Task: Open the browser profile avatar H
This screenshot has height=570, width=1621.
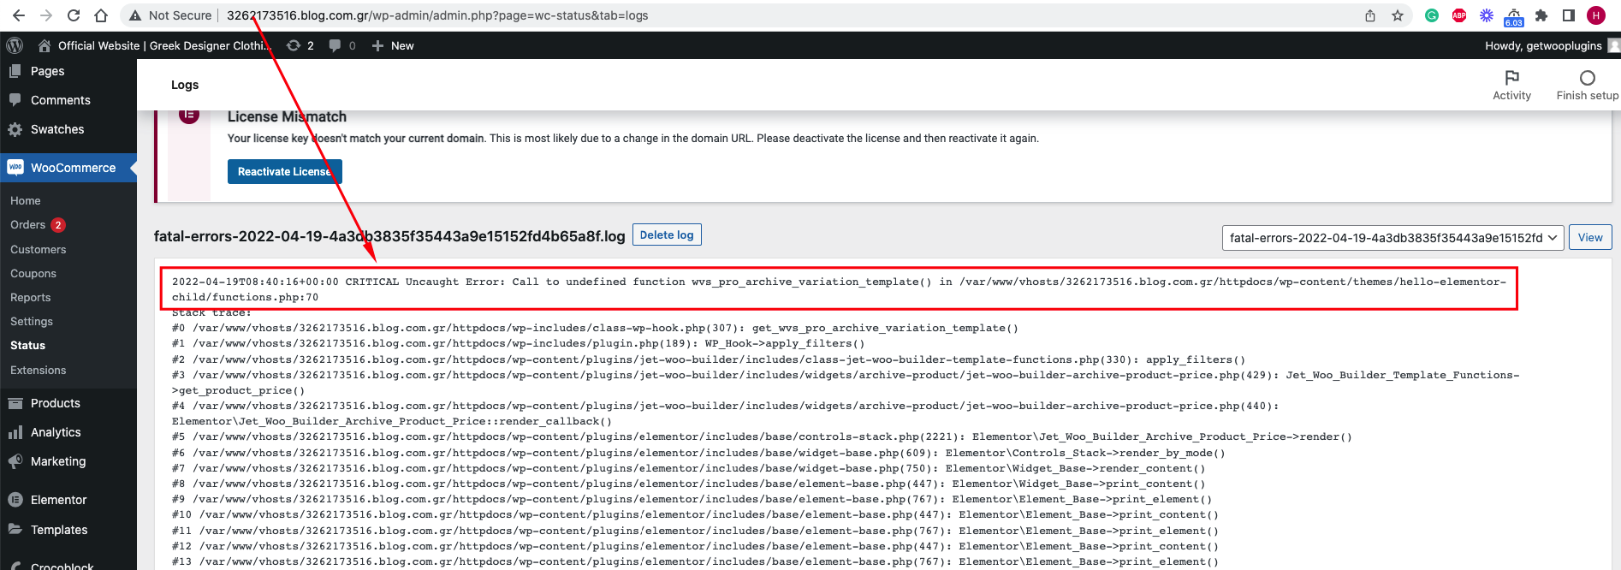Action: click(1596, 15)
